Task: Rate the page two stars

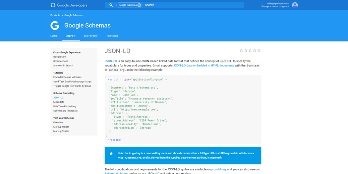Action: pyautogui.click(x=246, y=50)
